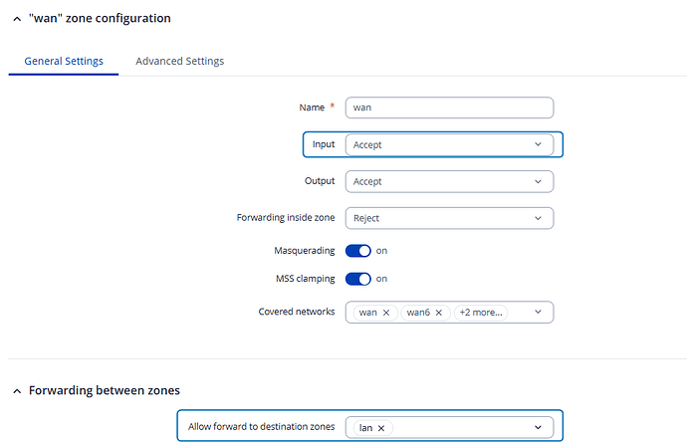The height and width of the screenshot is (442, 687).
Task: Click the Name input field
Action: coord(448,108)
